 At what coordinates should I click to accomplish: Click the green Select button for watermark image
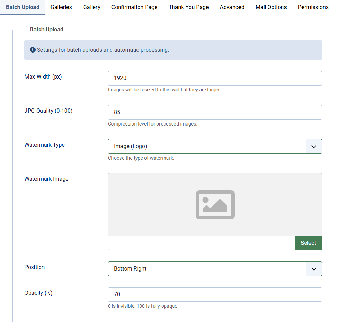308,243
